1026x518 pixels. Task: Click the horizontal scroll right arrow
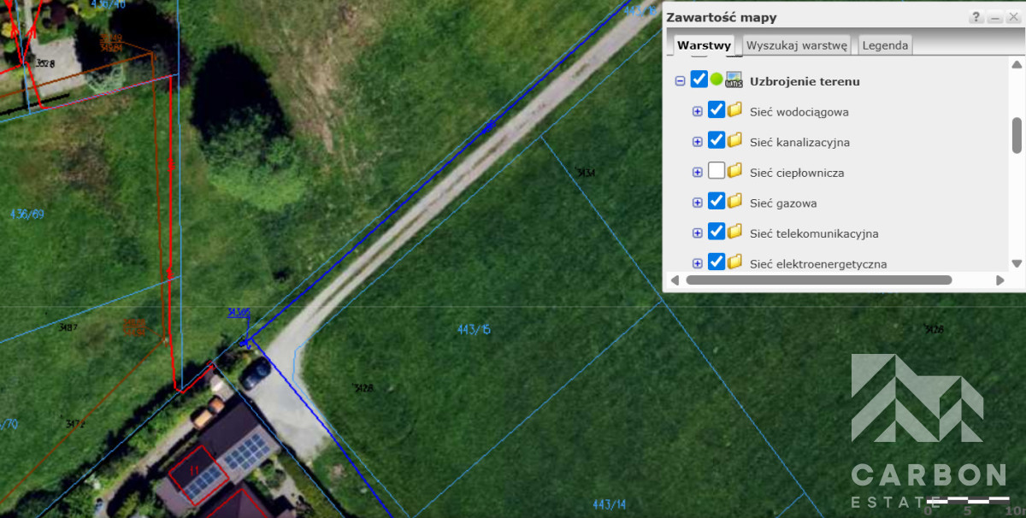(x=999, y=280)
